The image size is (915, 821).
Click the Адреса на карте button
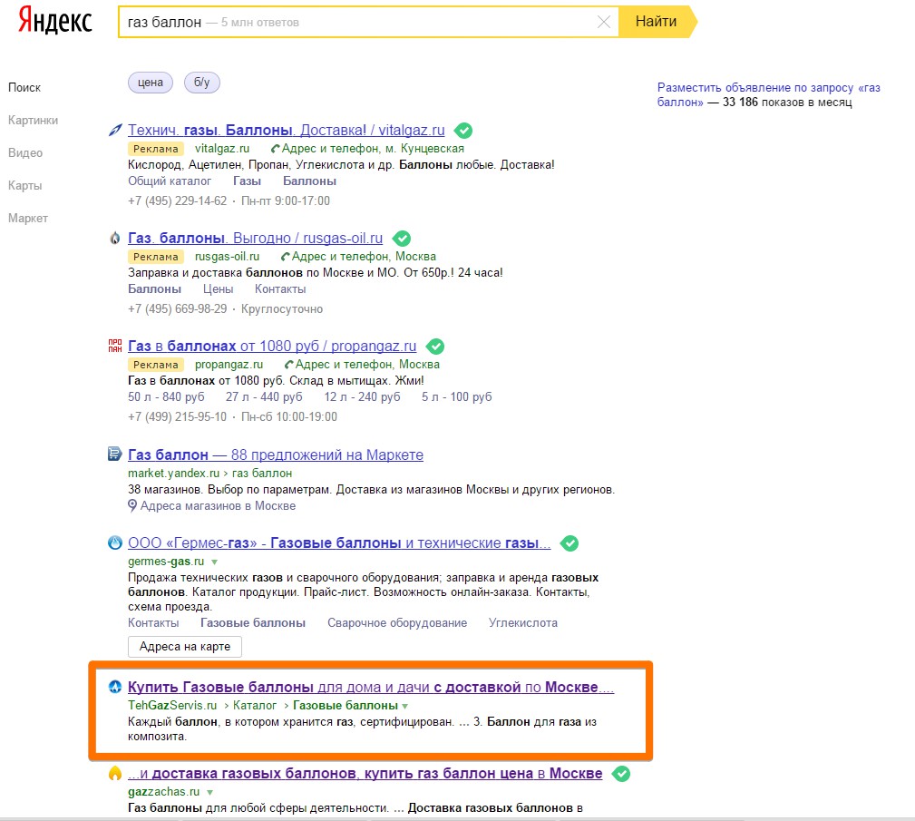185,647
